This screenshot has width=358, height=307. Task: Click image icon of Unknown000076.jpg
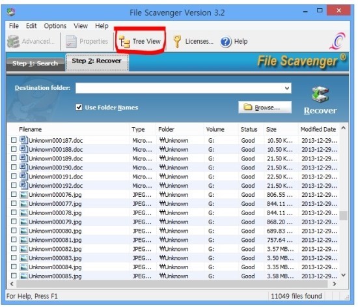click(23, 195)
